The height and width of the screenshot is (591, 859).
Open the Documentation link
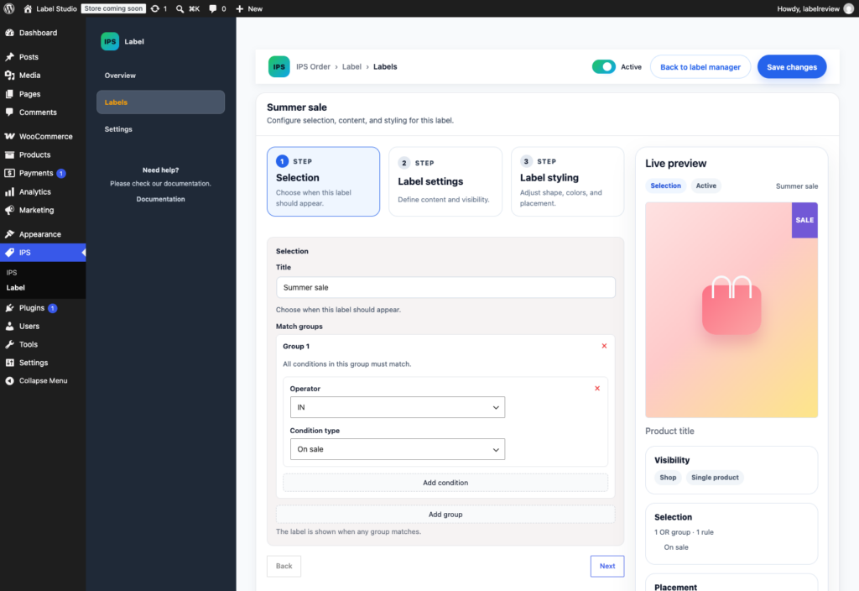pyautogui.click(x=160, y=199)
